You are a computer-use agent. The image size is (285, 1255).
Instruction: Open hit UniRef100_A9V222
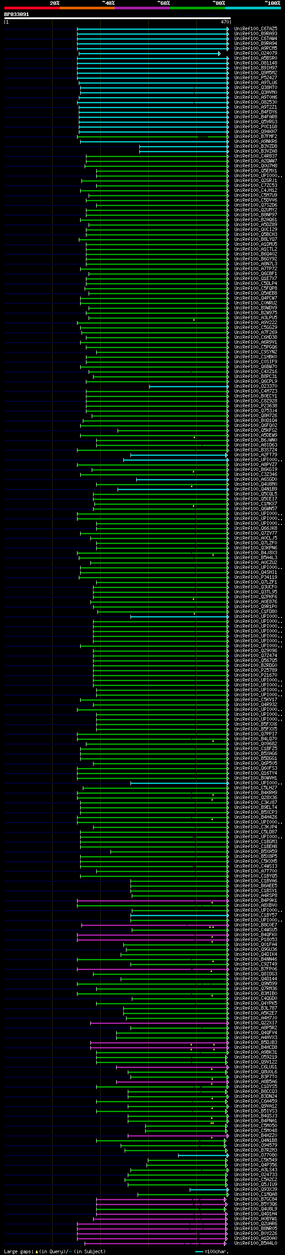click(256, 322)
